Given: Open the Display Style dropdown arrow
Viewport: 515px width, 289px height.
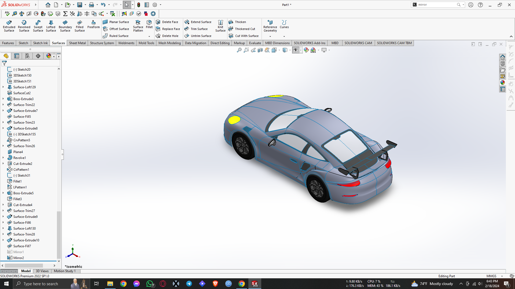Looking at the screenshot, I should [x=290, y=50].
